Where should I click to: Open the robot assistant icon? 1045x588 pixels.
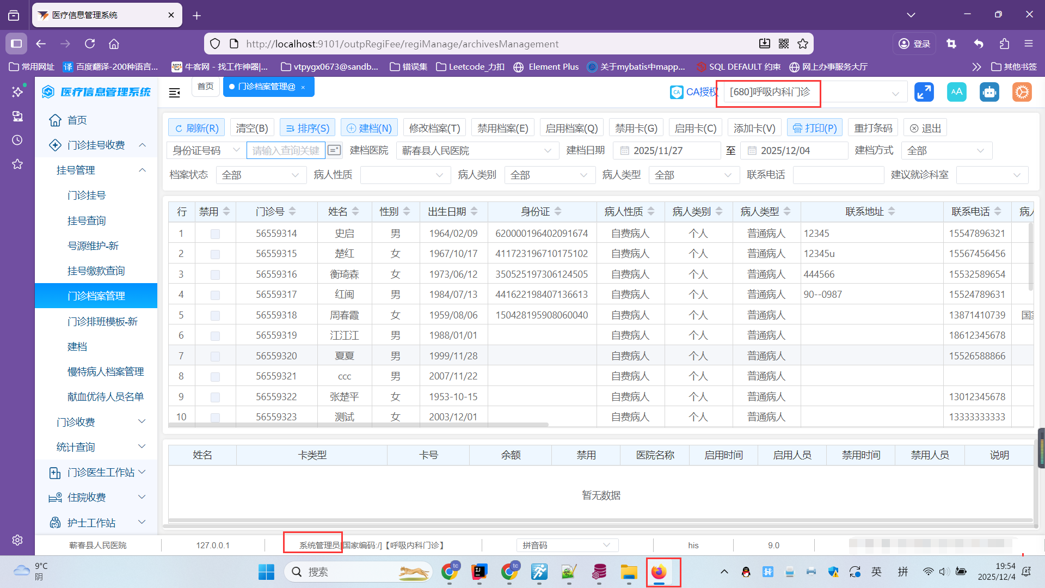[989, 92]
